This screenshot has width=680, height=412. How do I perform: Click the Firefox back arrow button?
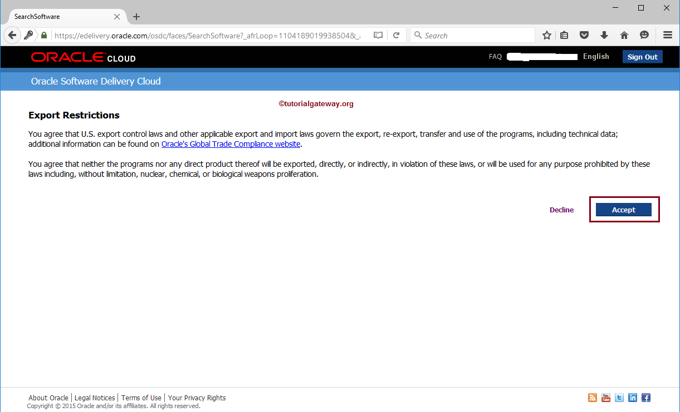pos(12,35)
